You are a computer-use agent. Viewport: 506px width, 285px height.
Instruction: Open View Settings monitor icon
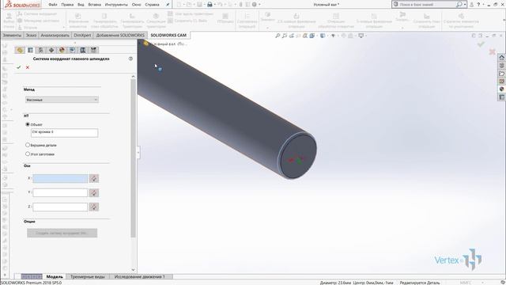pos(361,36)
